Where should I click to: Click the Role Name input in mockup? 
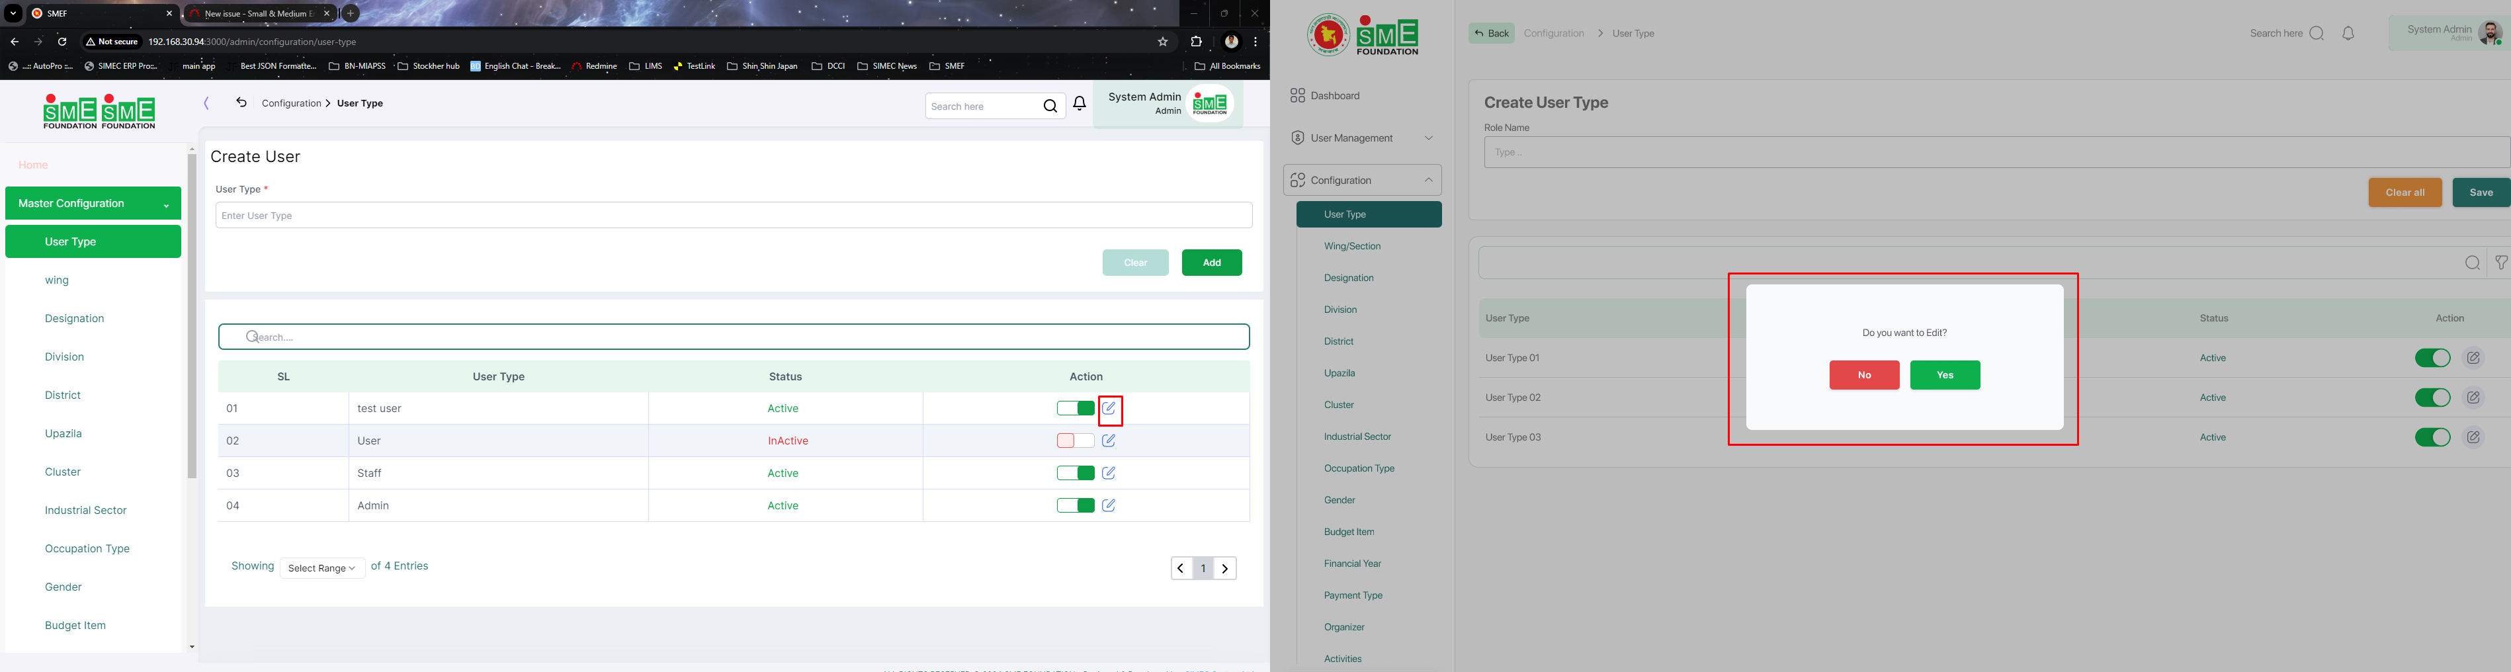click(x=1996, y=152)
